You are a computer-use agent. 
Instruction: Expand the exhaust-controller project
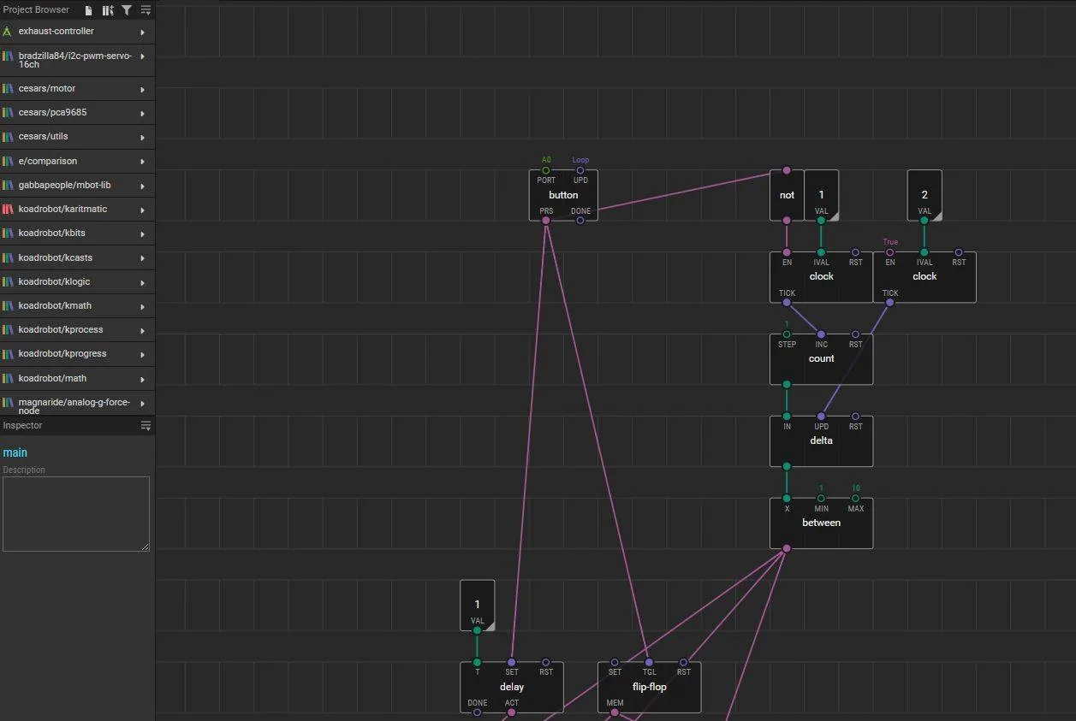point(143,32)
